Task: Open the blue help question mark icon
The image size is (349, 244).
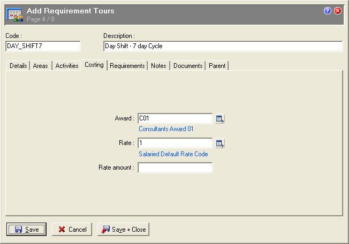Action: (328, 11)
